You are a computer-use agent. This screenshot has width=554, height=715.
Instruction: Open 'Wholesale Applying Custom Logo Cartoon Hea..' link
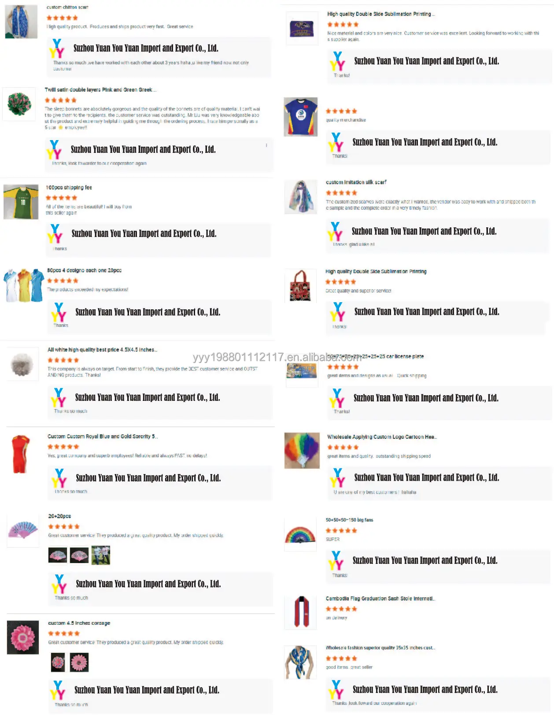coord(382,437)
